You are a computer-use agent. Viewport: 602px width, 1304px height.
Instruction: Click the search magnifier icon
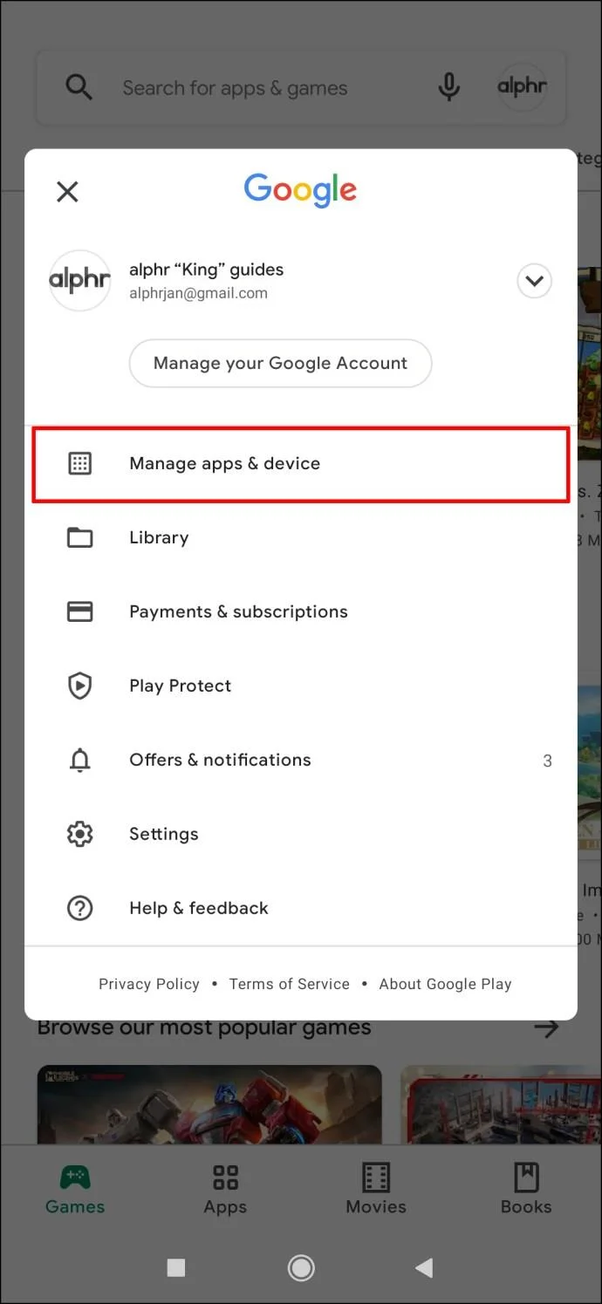click(x=79, y=87)
